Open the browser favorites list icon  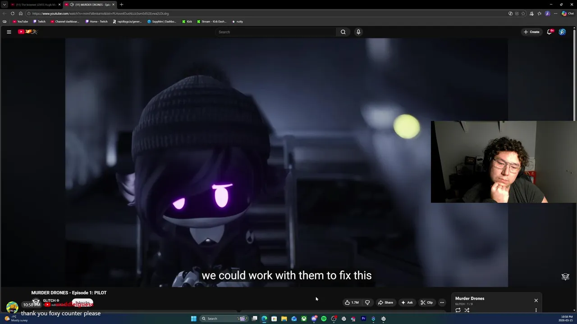tap(540, 13)
